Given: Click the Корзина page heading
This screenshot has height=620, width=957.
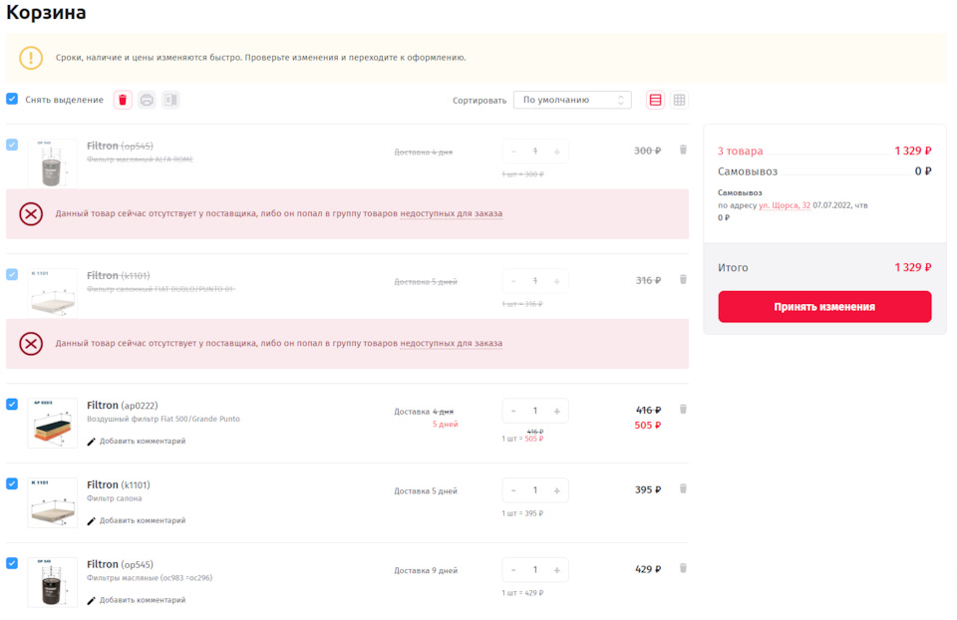Looking at the screenshot, I should pyautogui.click(x=46, y=12).
